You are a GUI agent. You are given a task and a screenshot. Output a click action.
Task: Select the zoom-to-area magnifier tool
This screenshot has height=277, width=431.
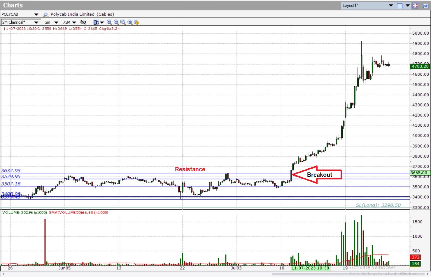point(123,22)
